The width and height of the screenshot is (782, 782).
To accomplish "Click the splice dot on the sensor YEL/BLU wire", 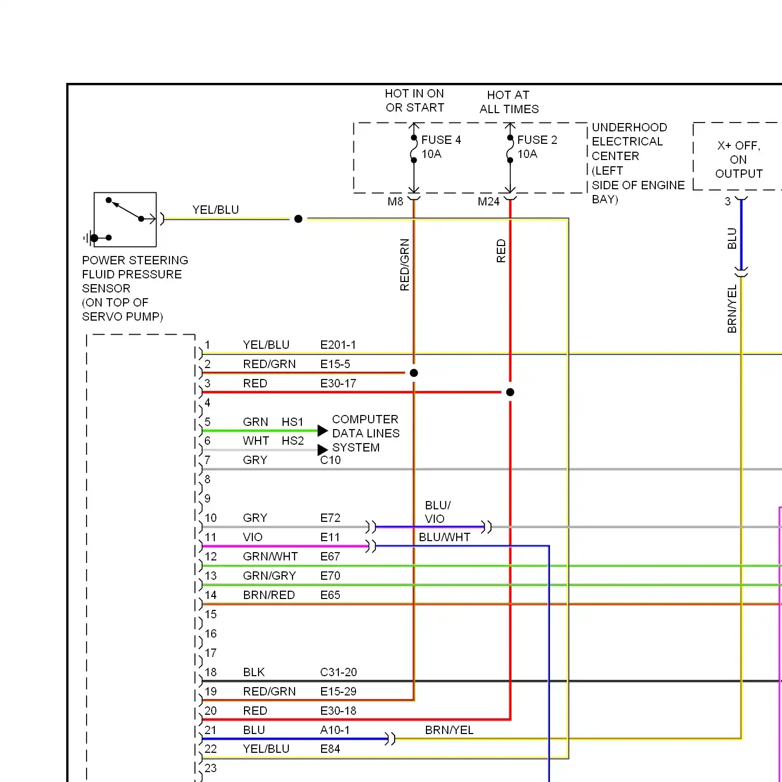I will pos(298,219).
